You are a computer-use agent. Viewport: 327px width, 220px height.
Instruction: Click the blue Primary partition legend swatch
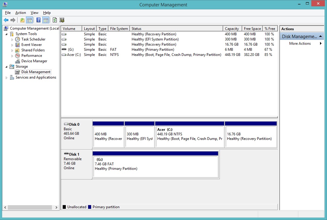(90, 207)
